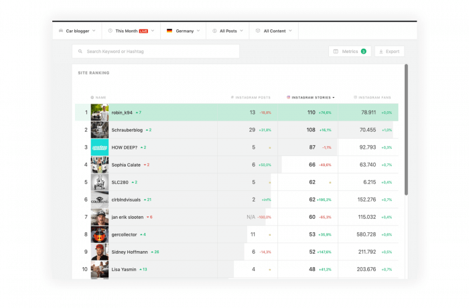
Task: Select the jan erik slooten name
Action: pyautogui.click(x=127, y=217)
